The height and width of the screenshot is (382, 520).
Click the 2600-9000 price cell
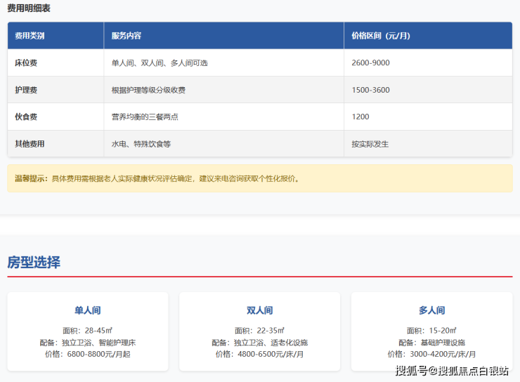click(x=371, y=62)
